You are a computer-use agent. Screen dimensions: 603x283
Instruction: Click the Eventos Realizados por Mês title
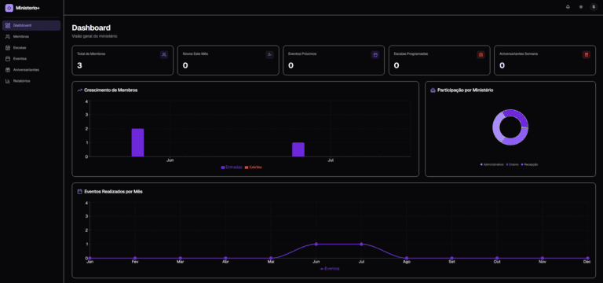pos(113,191)
